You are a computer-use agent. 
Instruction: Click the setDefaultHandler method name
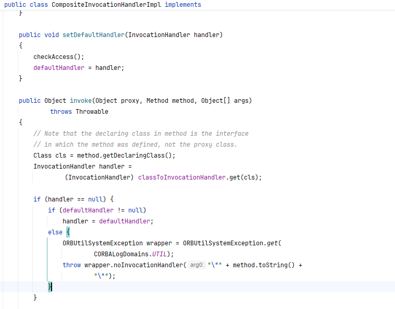(93, 35)
